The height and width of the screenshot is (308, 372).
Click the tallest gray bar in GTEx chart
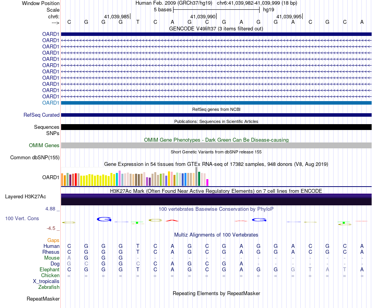coord(196,176)
